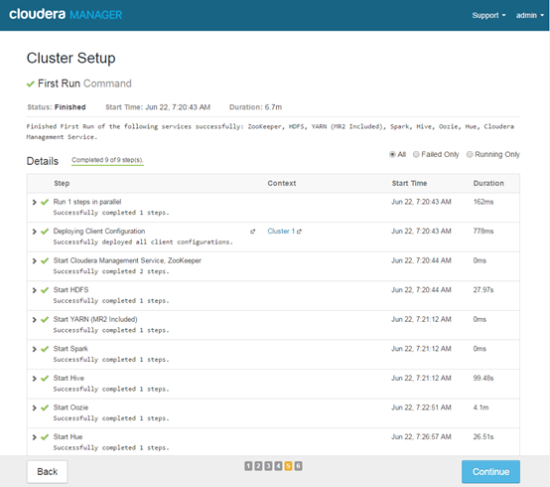Click the Start HDFS step title
This screenshot has height=487, width=550.
[x=70, y=289]
